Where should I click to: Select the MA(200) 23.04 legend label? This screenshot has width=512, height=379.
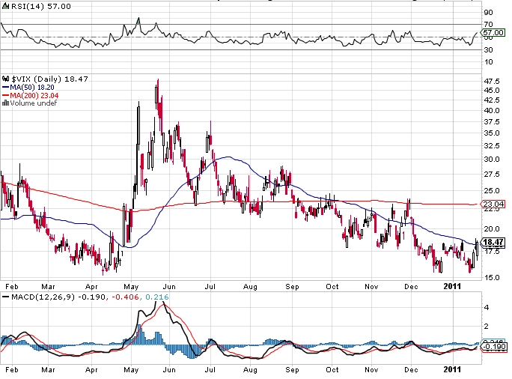[34, 95]
